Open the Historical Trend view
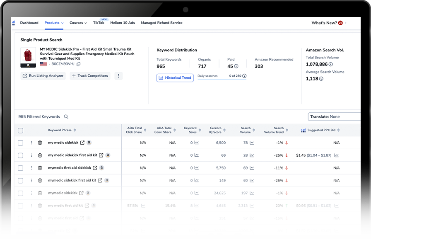Image resolution: width=424 pixels, height=247 pixels. (175, 78)
